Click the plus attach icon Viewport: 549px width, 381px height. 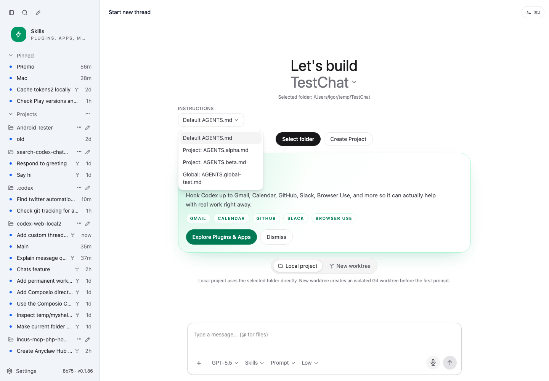pyautogui.click(x=199, y=363)
